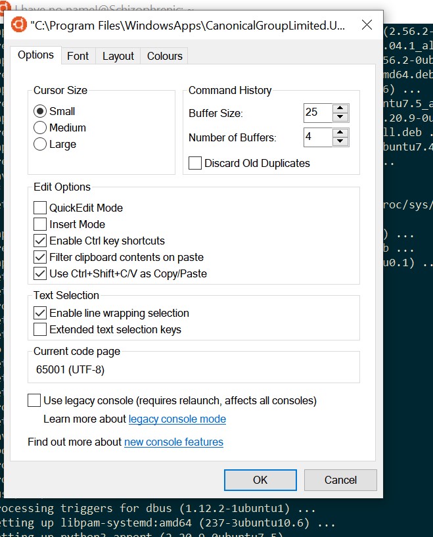Click the Text Selection group label
433x537 pixels.
pyautogui.click(x=66, y=295)
